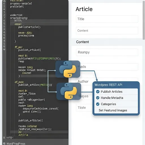Click the lower Python logo icon
Image resolution: width=145 pixels, height=145 pixels.
pyautogui.click(x=69, y=91)
